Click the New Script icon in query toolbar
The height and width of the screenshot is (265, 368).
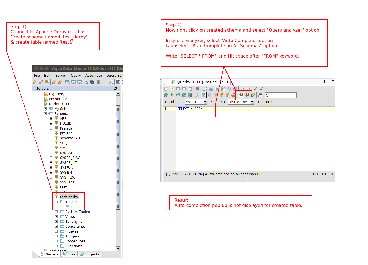pos(166,89)
